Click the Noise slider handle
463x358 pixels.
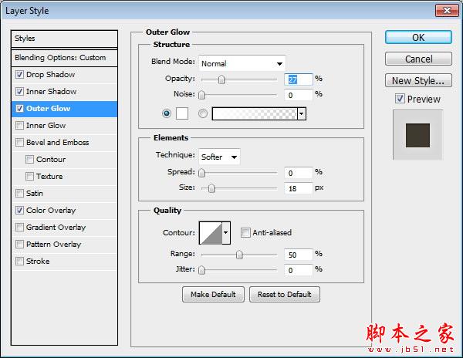tap(201, 95)
